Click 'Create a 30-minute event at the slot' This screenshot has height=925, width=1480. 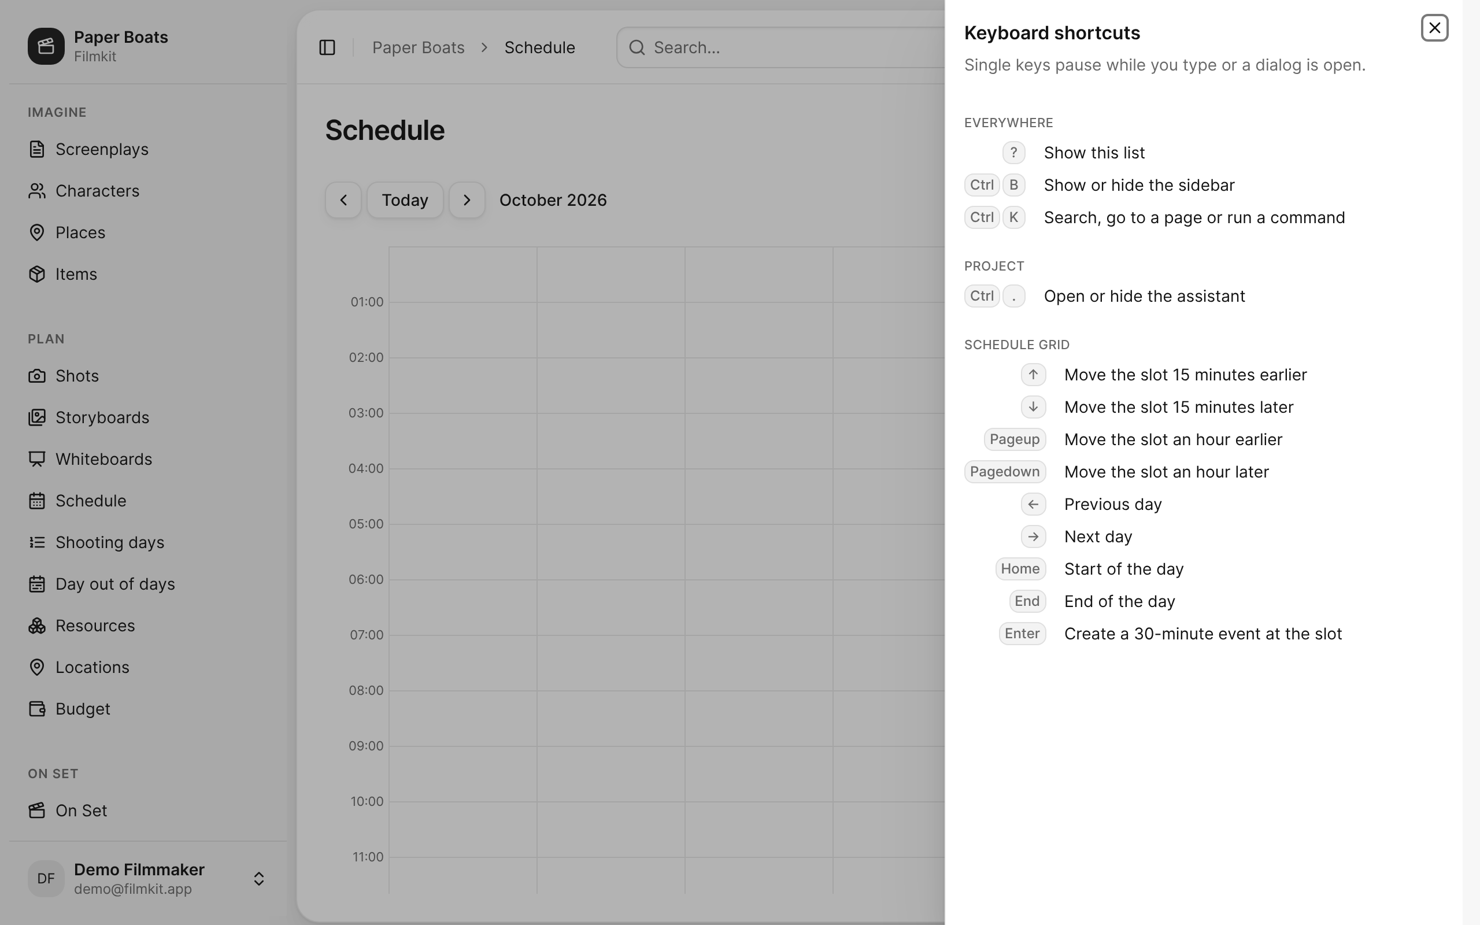pos(1203,634)
